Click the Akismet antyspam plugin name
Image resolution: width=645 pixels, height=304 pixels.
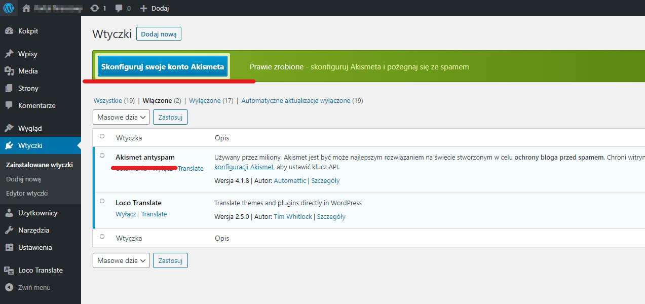pos(145,157)
